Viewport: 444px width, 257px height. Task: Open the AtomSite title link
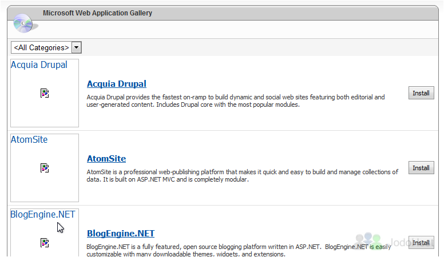tap(106, 159)
